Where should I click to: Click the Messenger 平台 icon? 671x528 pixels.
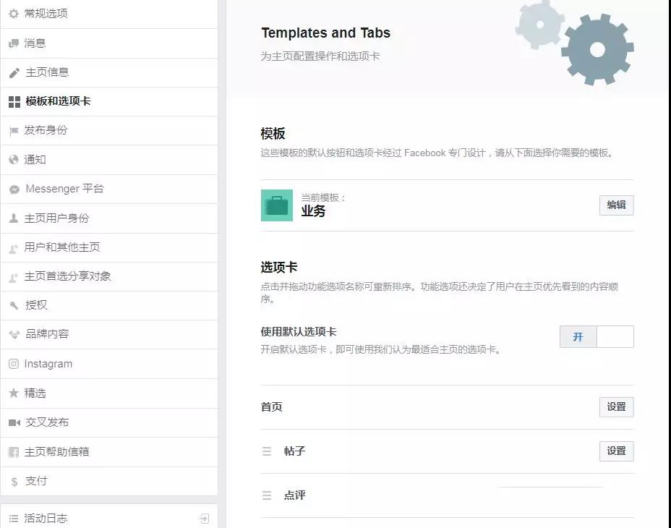coord(14,189)
